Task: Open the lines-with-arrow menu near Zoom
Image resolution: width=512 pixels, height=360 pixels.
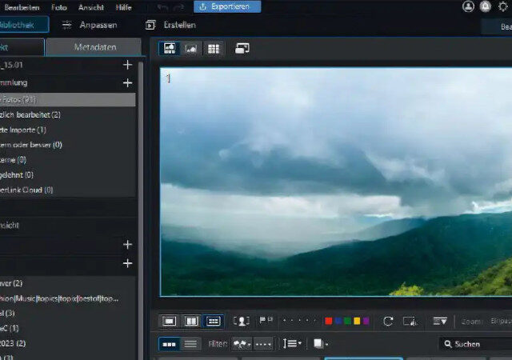Action: click(x=440, y=321)
